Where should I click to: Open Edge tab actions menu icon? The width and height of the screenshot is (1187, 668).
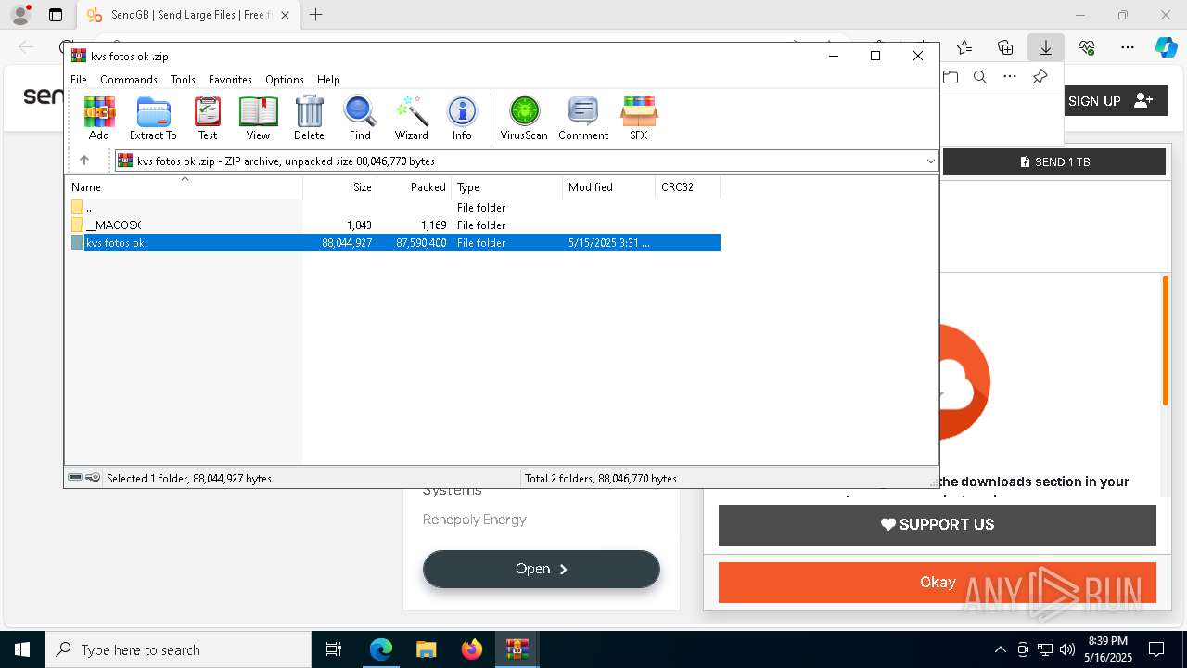(x=56, y=15)
